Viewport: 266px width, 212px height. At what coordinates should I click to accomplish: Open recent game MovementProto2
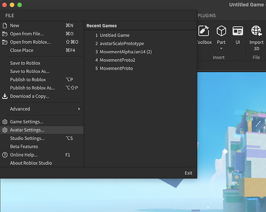(117, 60)
